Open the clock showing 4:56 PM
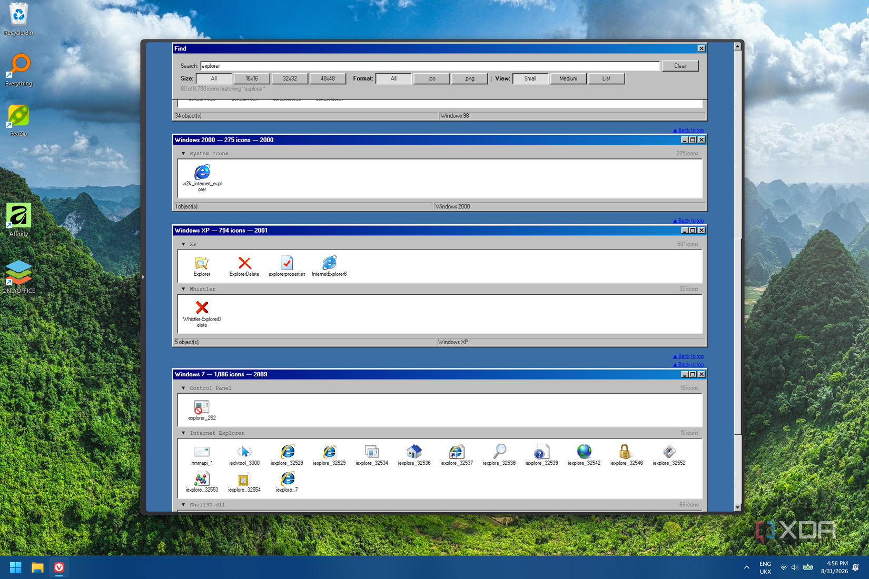The height and width of the screenshot is (579, 869). click(834, 567)
